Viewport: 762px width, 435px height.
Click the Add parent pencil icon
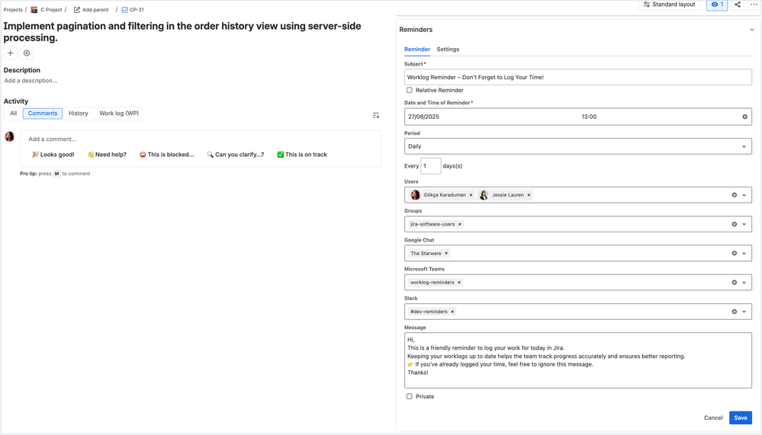tap(77, 10)
